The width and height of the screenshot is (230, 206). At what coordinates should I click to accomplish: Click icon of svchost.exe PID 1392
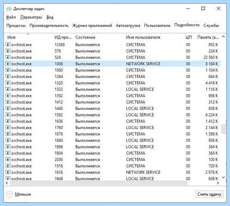8,96
